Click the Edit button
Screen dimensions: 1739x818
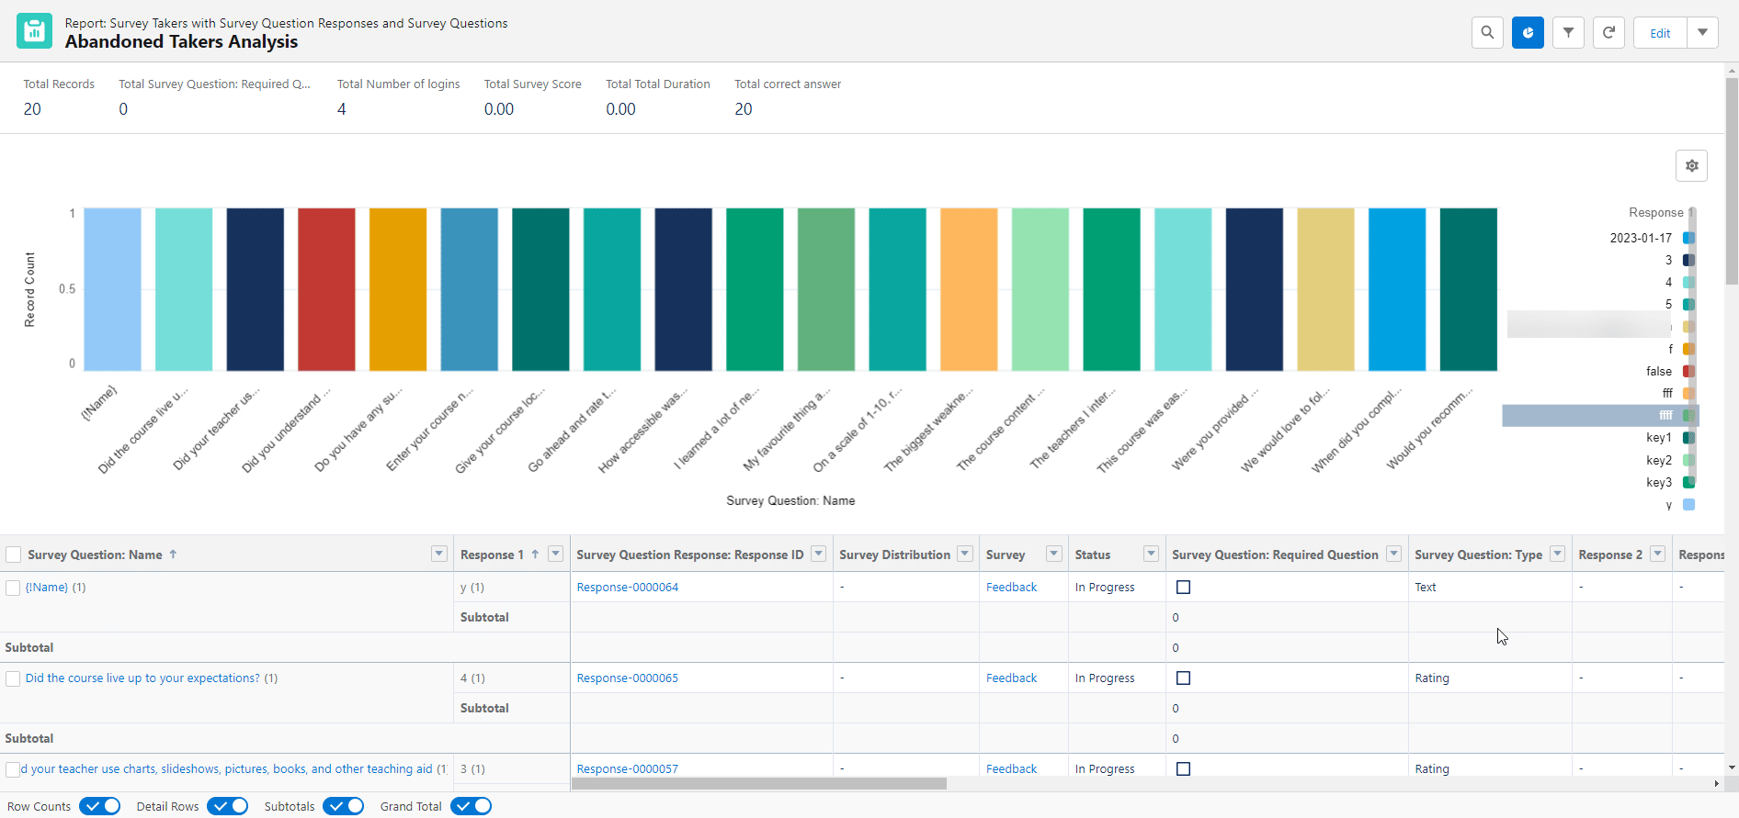[x=1660, y=33]
